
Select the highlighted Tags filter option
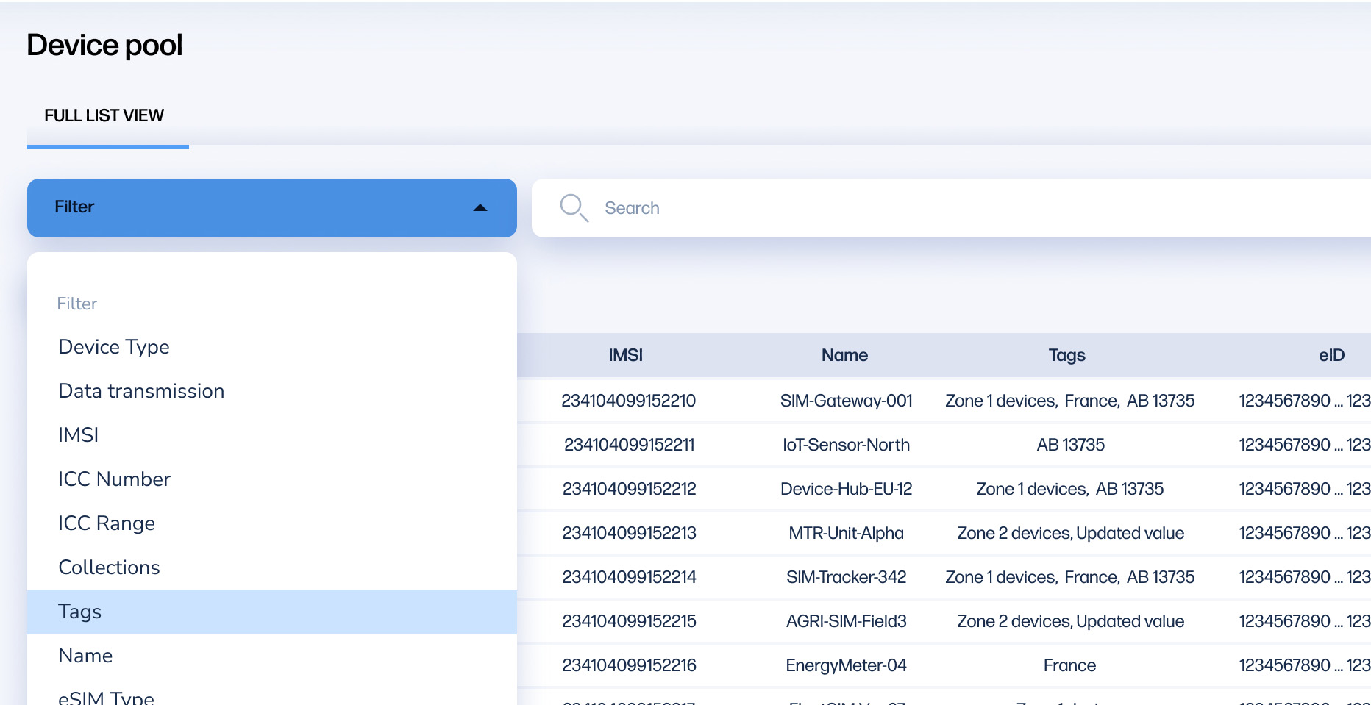tap(80, 612)
